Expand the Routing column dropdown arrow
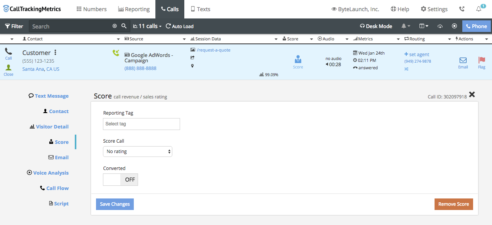 (450, 39)
